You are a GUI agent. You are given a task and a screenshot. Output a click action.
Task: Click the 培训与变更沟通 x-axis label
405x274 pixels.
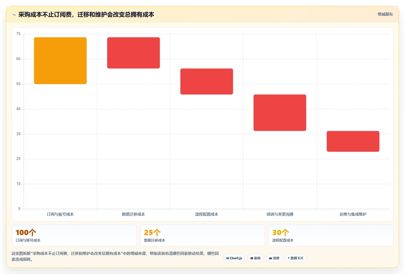pos(280,214)
